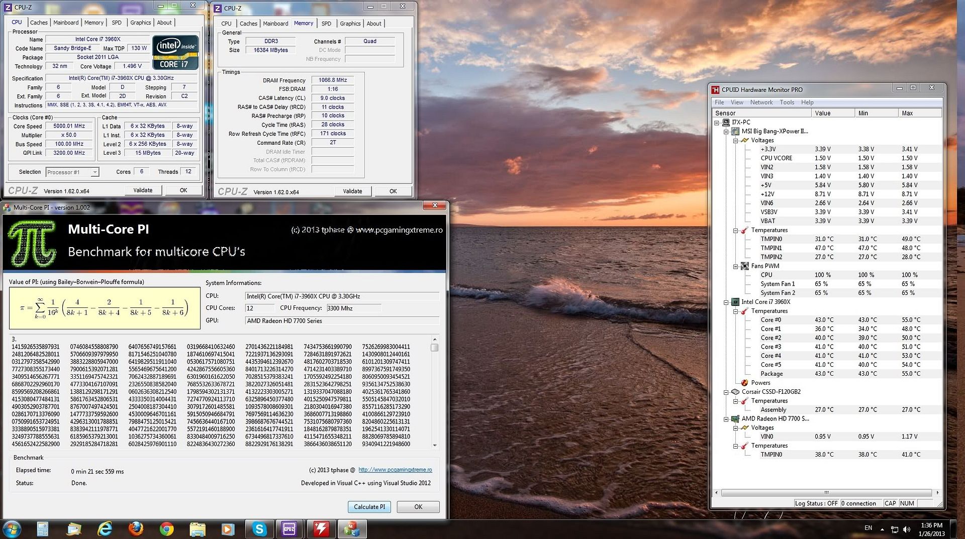
Task: Open the pcgamingxtreme.ro website link
Action: pyautogui.click(x=395, y=470)
